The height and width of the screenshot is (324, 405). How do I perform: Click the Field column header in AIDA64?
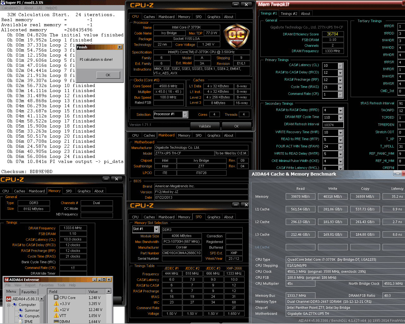pyautogui.click(x=67, y=291)
